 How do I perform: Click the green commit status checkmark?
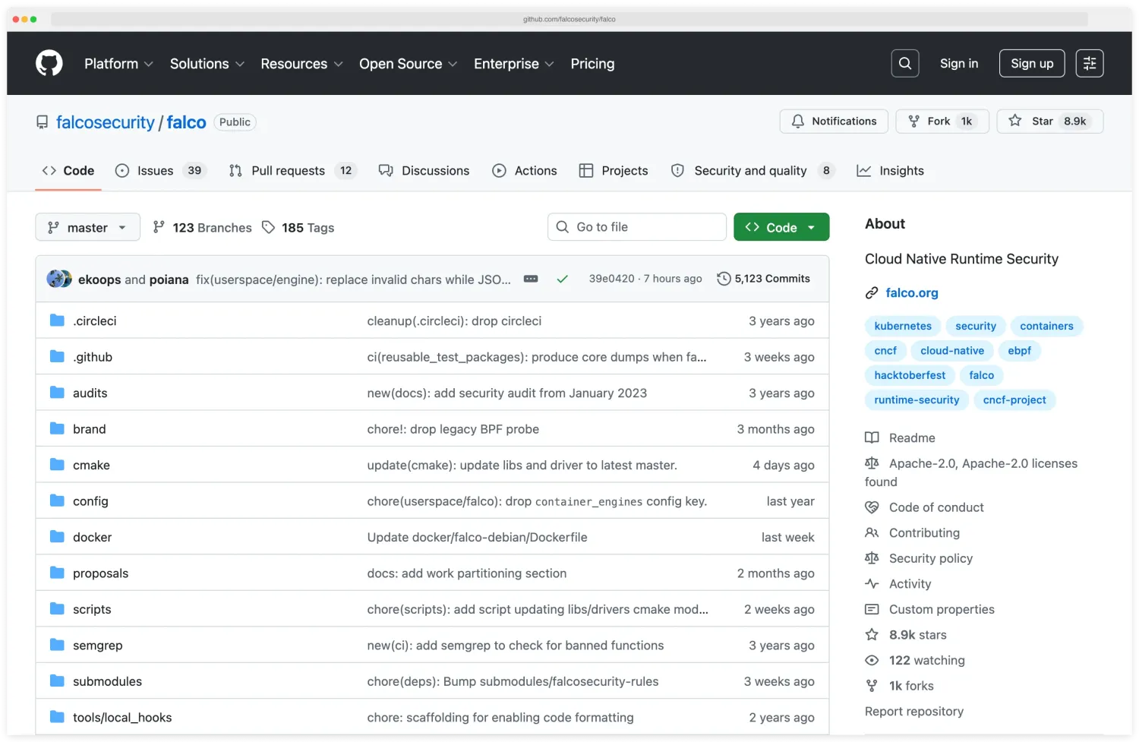click(x=563, y=279)
